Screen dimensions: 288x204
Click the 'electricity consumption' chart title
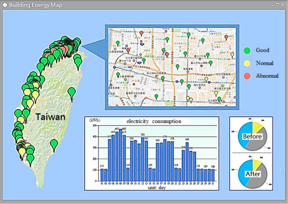click(x=154, y=122)
